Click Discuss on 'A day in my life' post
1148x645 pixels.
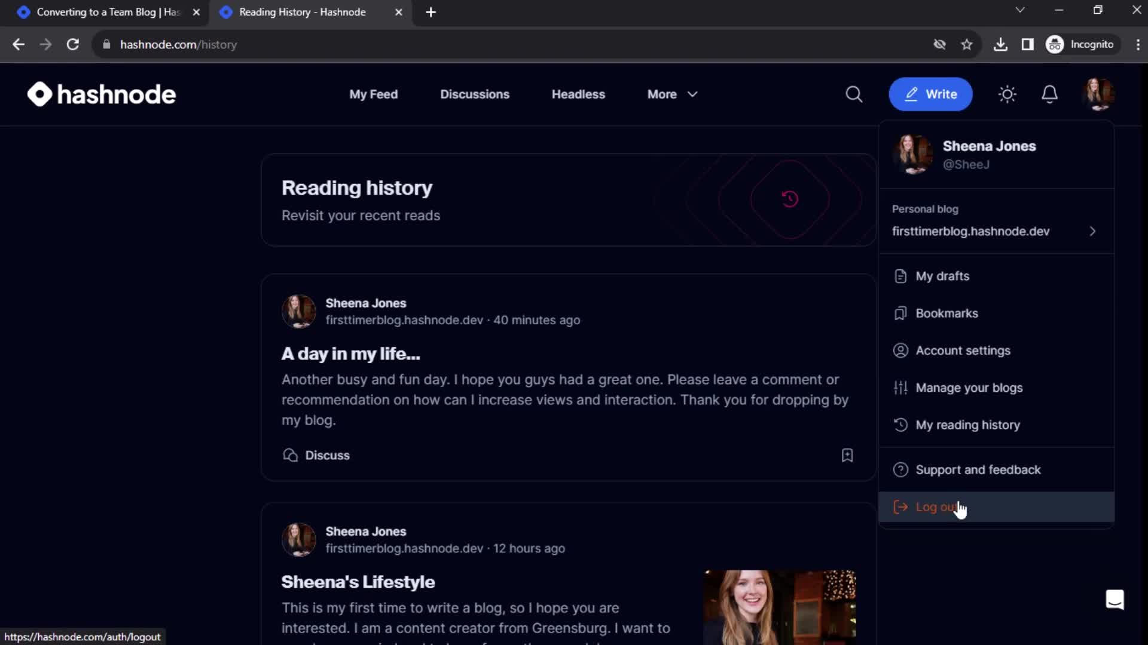(x=316, y=455)
